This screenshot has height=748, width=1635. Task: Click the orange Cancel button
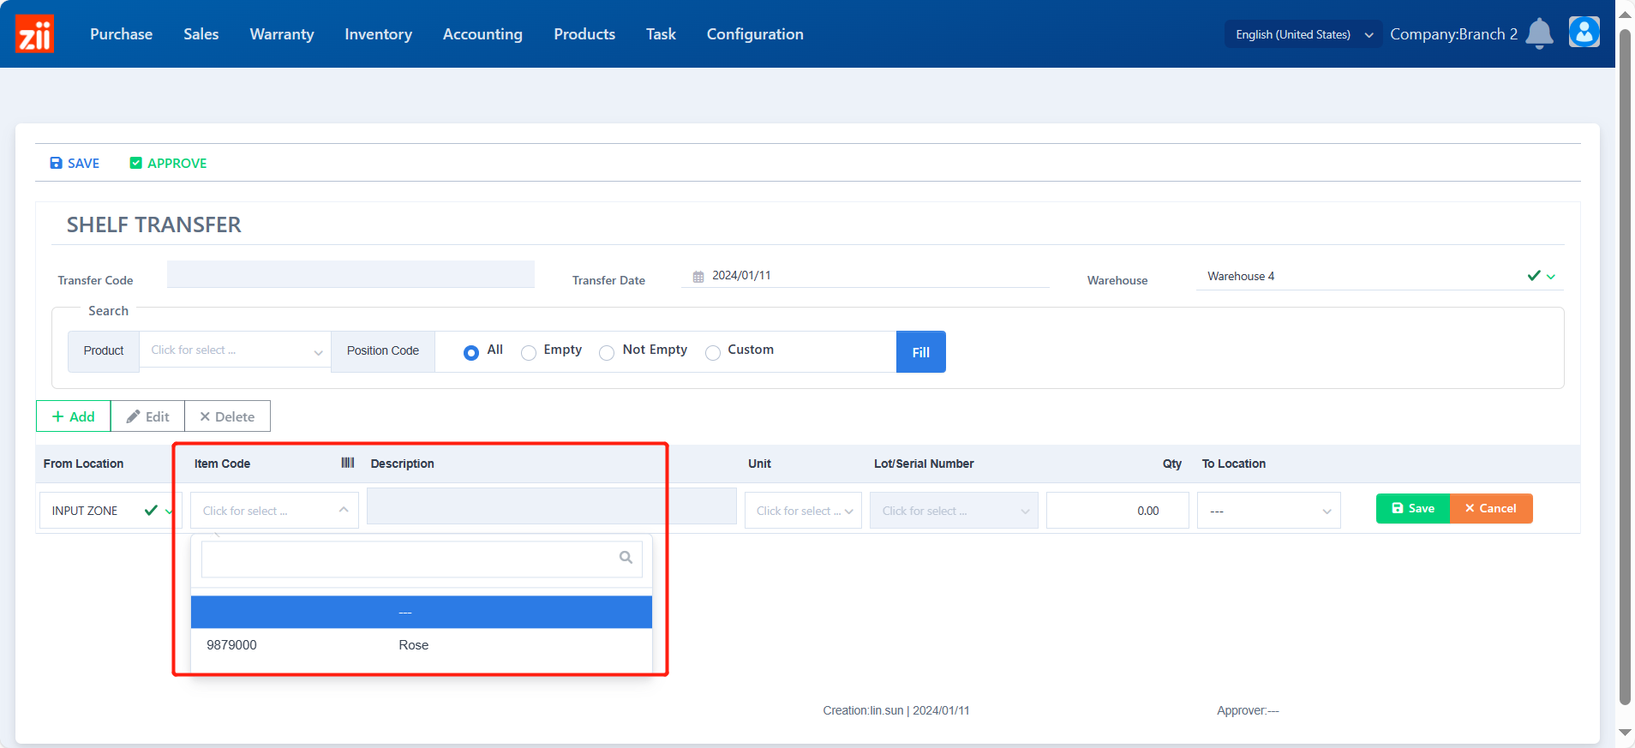[1491, 508]
